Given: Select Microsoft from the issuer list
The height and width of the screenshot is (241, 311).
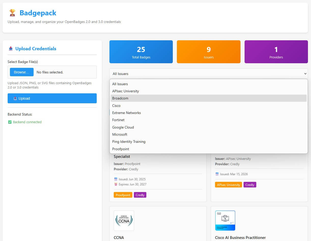Looking at the screenshot, I should coord(209,134).
